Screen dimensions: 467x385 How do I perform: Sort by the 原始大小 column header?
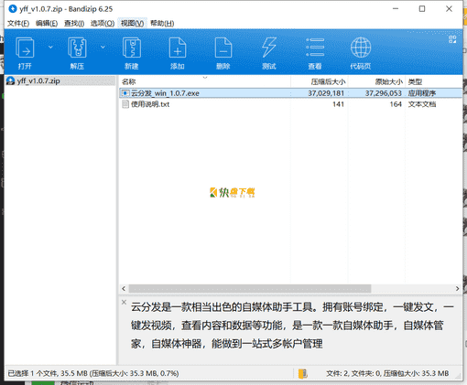point(376,81)
